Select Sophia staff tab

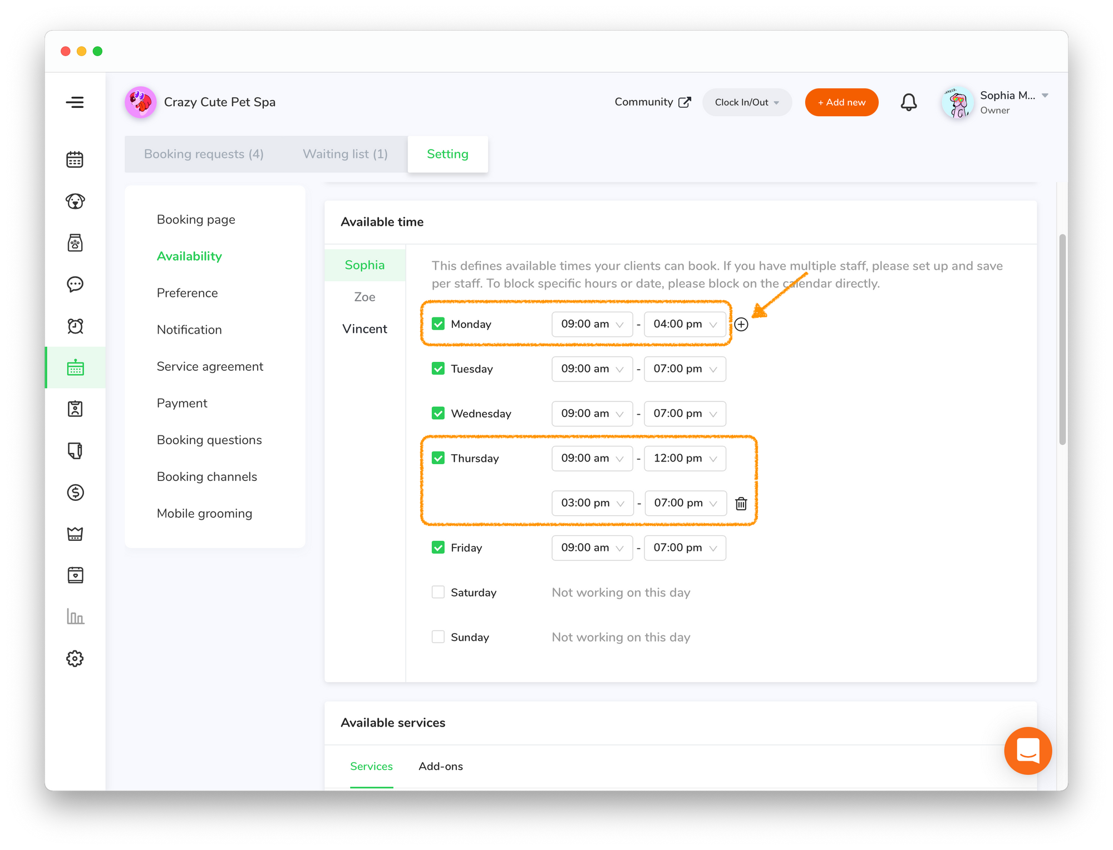click(x=365, y=265)
